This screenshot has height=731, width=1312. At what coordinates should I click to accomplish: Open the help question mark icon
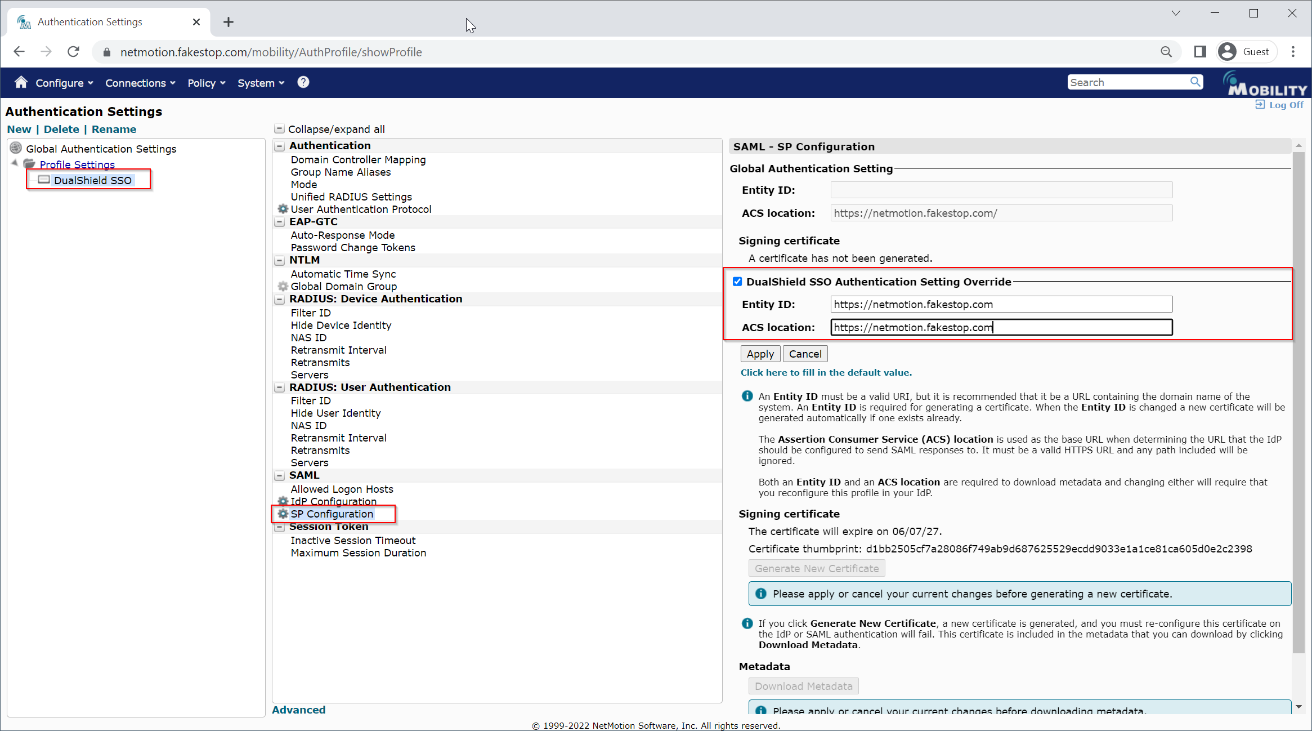(303, 82)
